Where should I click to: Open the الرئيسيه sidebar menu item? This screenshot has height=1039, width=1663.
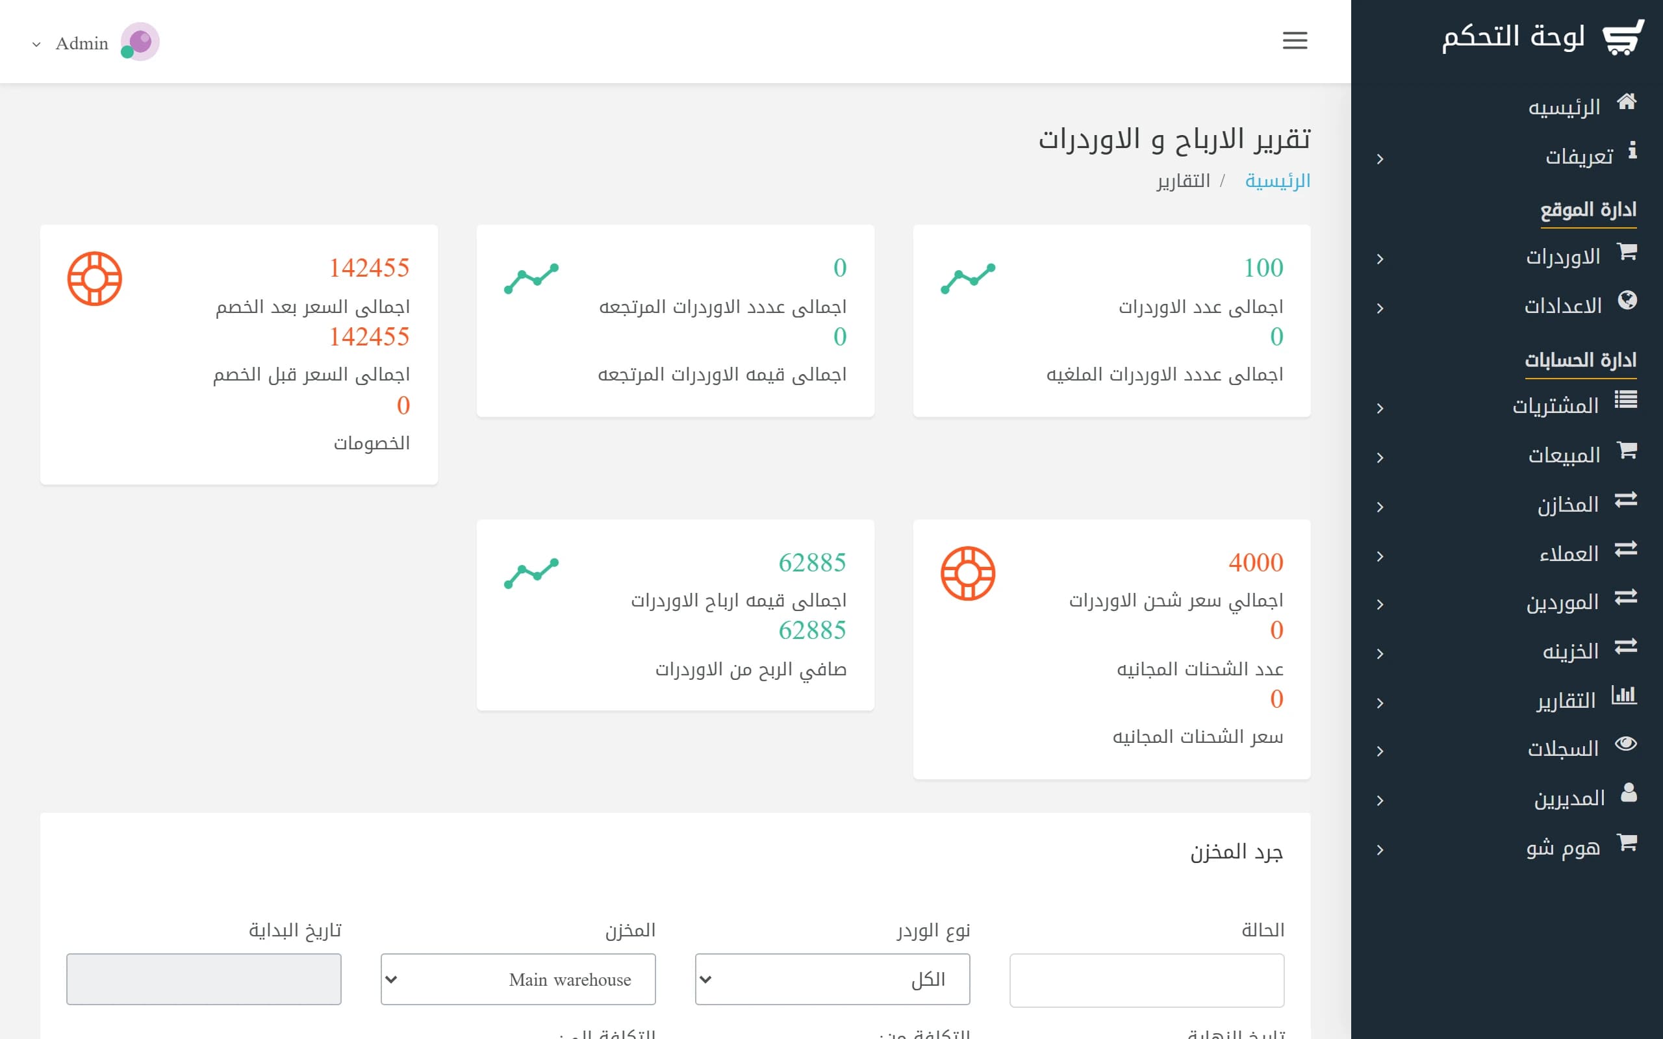coord(1507,106)
